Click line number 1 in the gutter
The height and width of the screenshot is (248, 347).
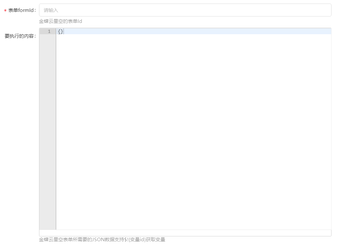click(49, 31)
